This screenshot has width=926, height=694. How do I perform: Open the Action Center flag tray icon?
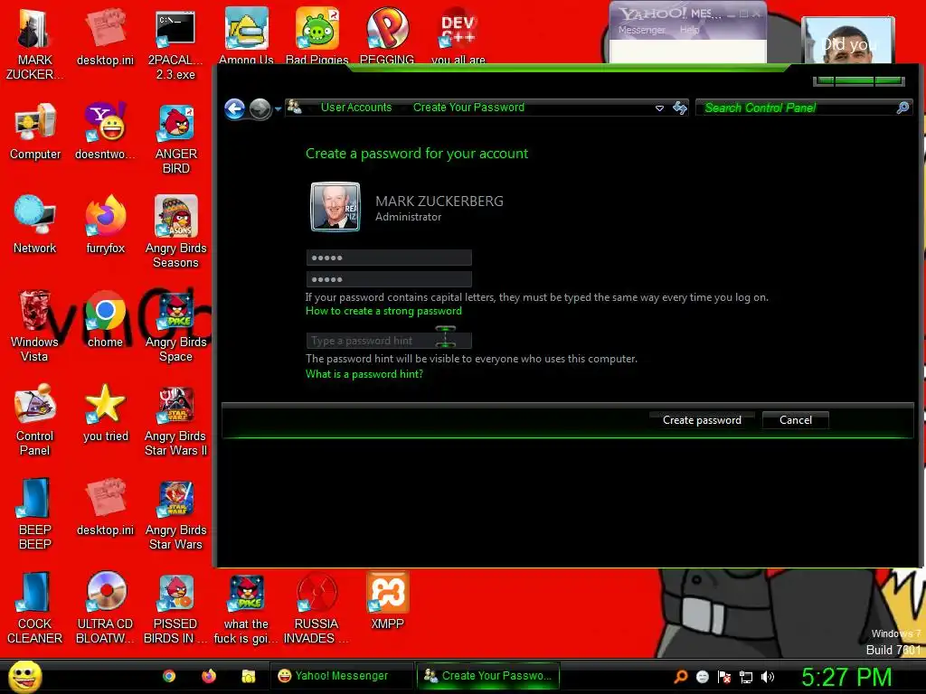click(x=724, y=677)
